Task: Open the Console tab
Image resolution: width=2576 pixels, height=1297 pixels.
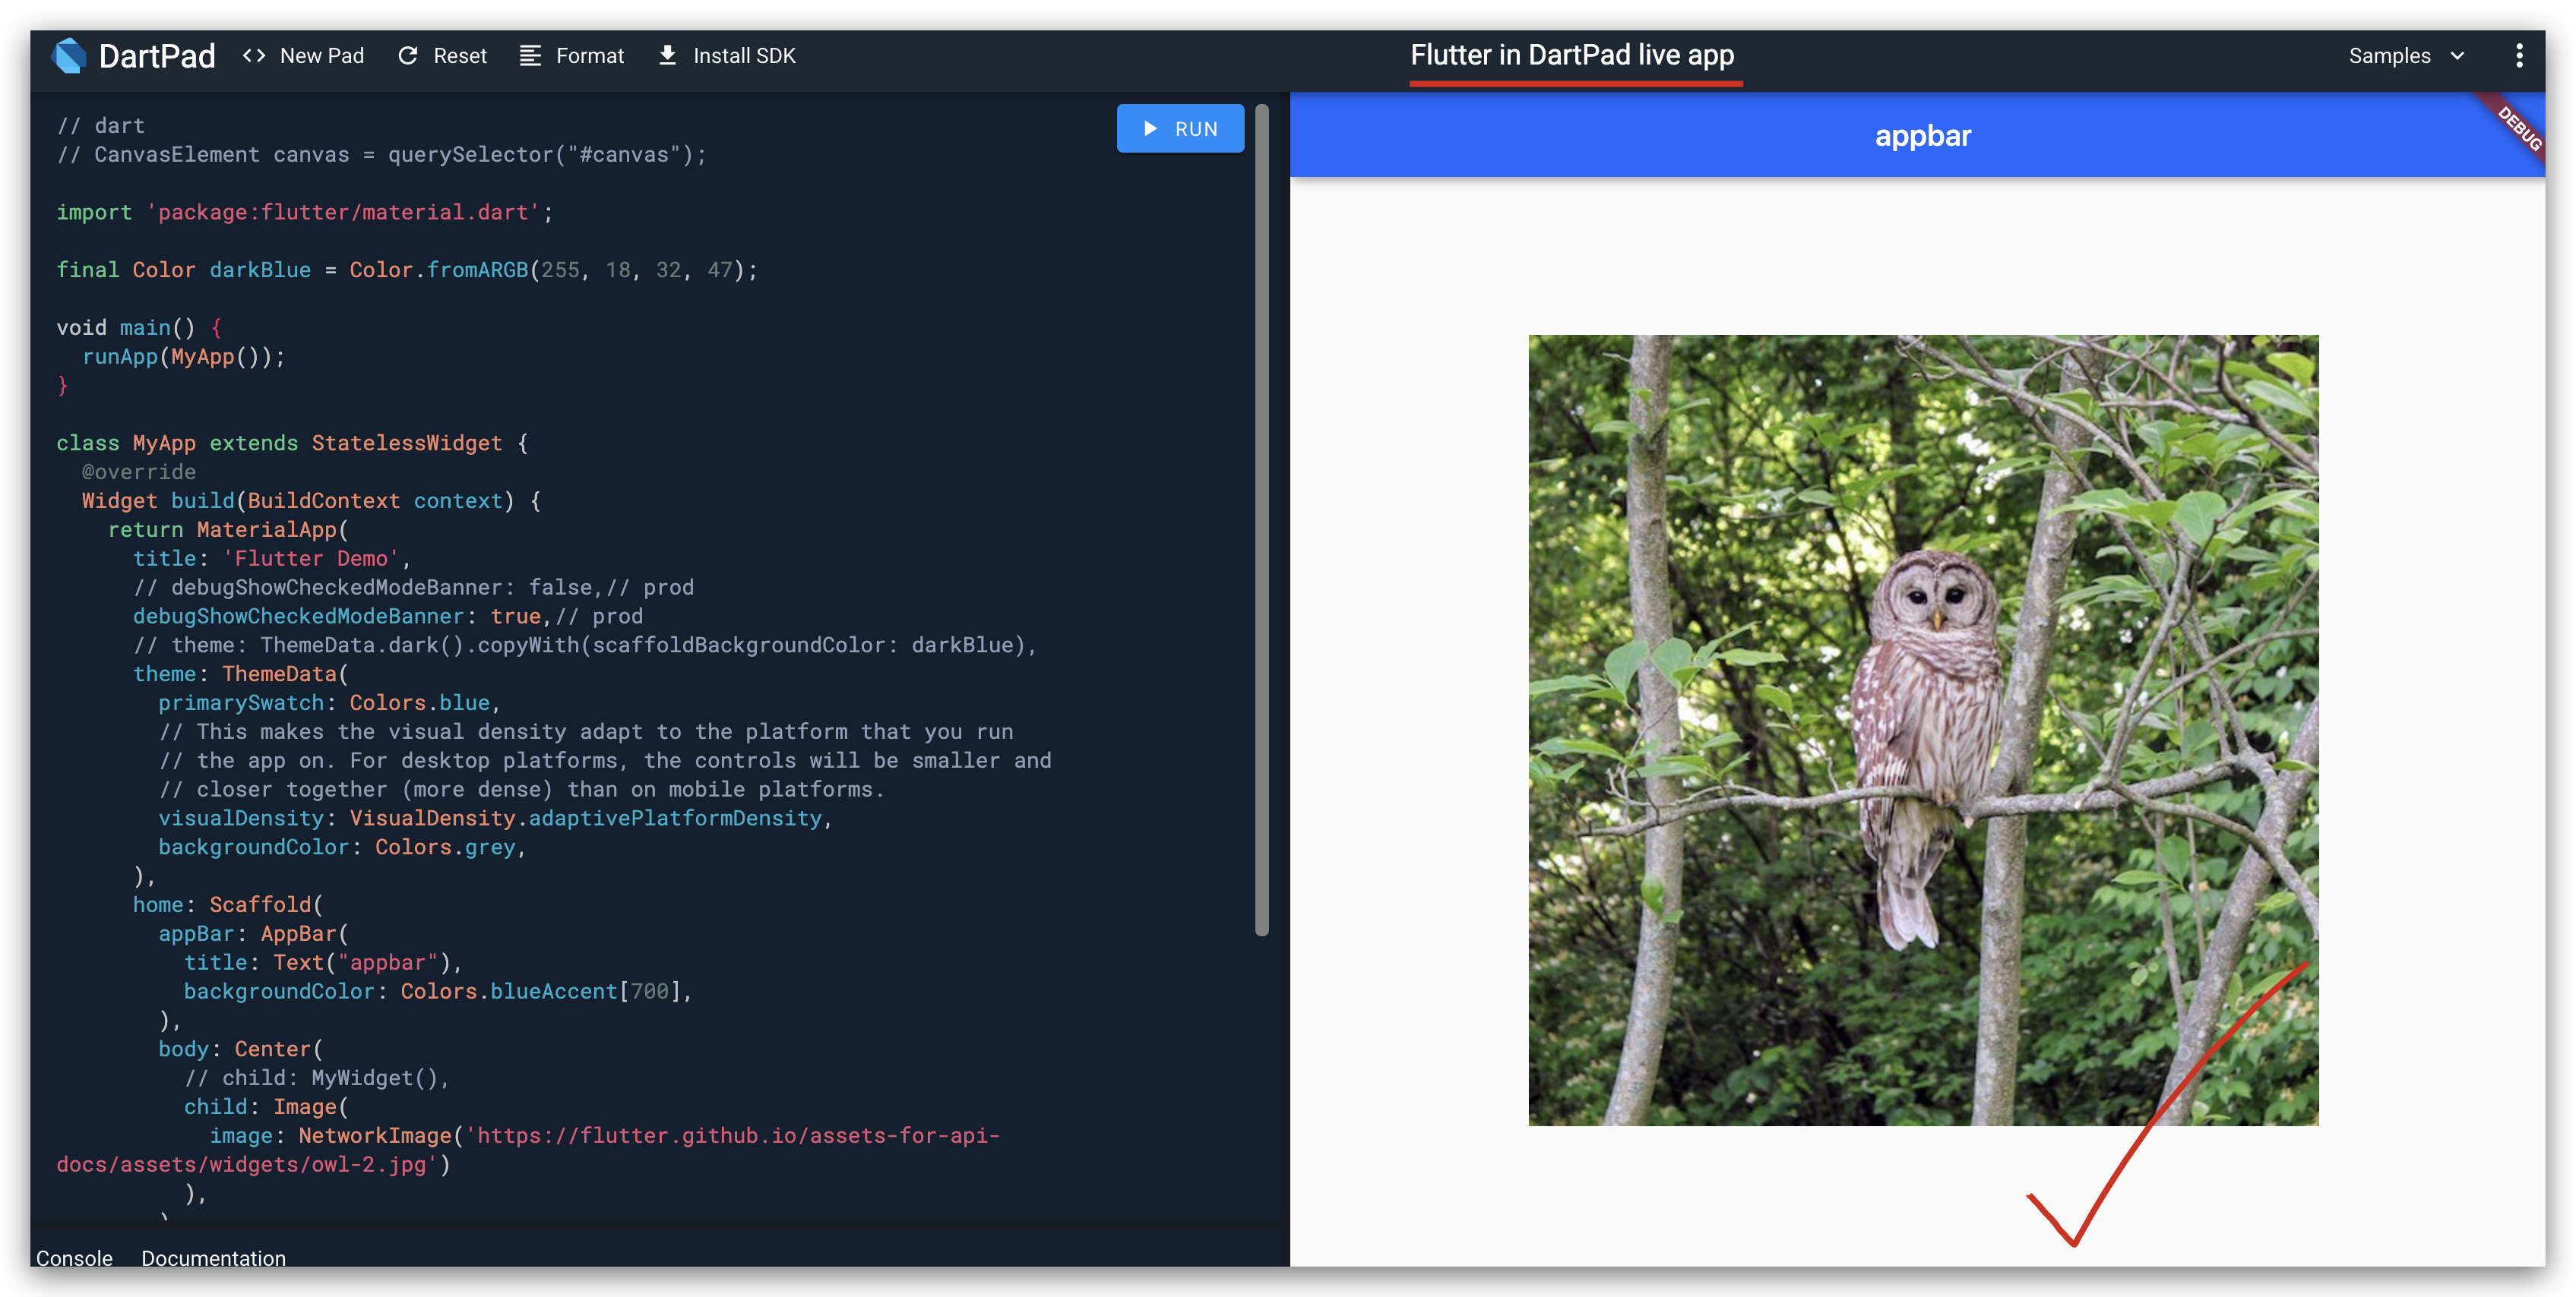Action: pyautogui.click(x=74, y=1258)
